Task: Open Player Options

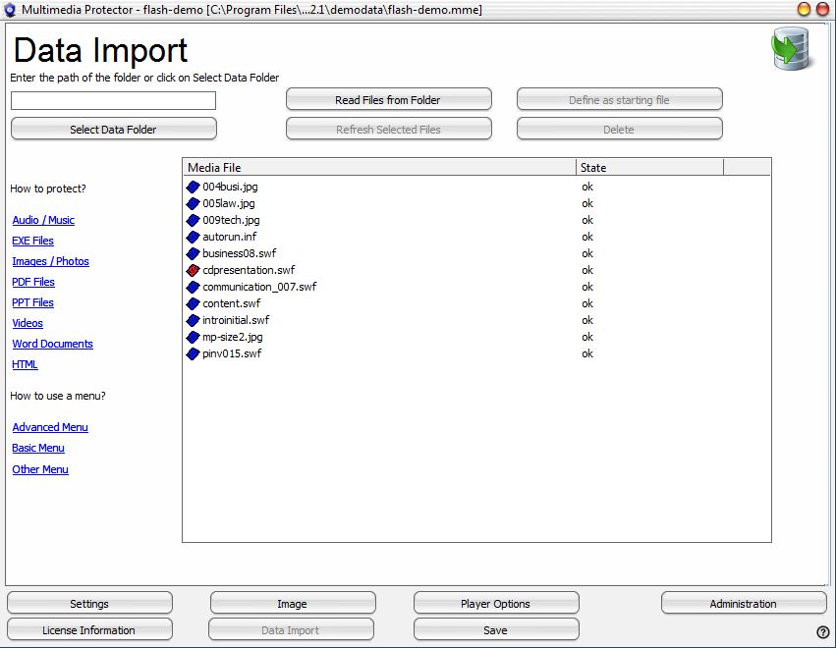Action: [x=495, y=604]
